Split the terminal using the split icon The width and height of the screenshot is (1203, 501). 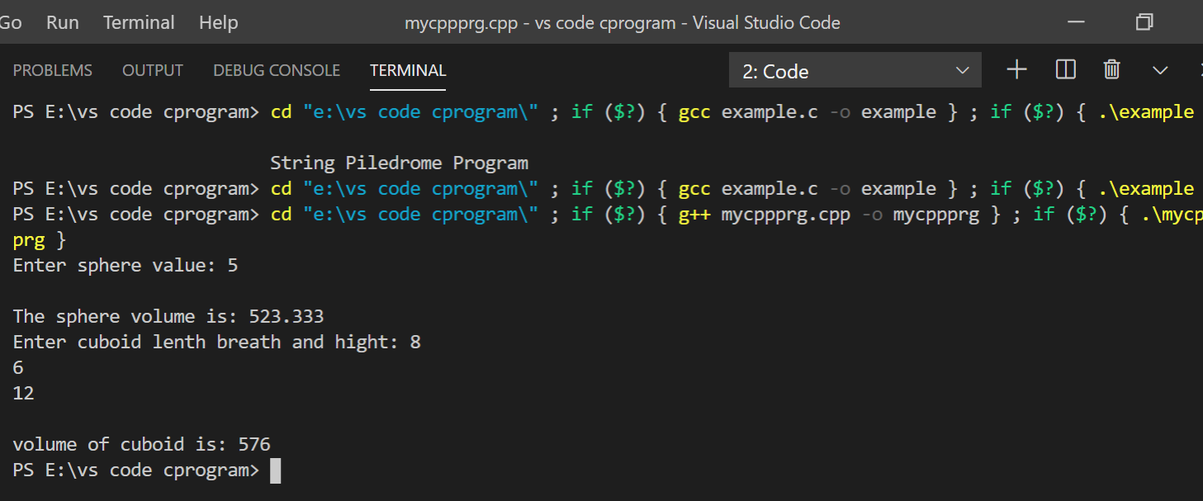click(1065, 70)
